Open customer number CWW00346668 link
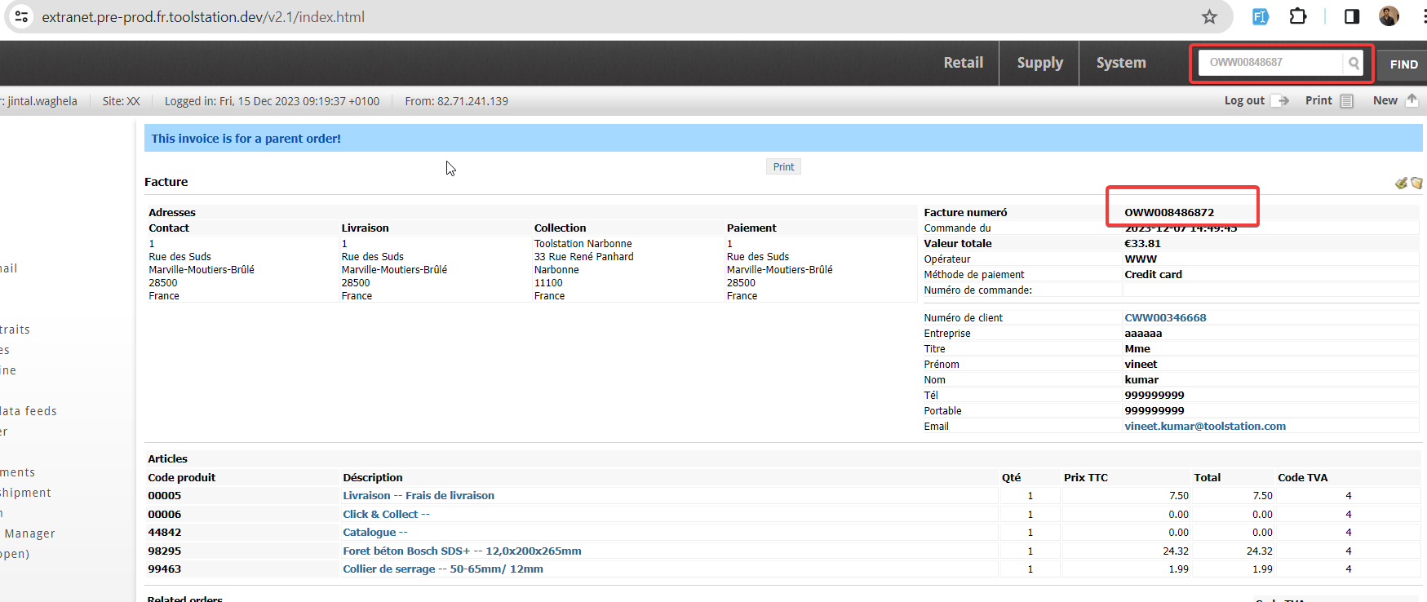 click(x=1164, y=317)
